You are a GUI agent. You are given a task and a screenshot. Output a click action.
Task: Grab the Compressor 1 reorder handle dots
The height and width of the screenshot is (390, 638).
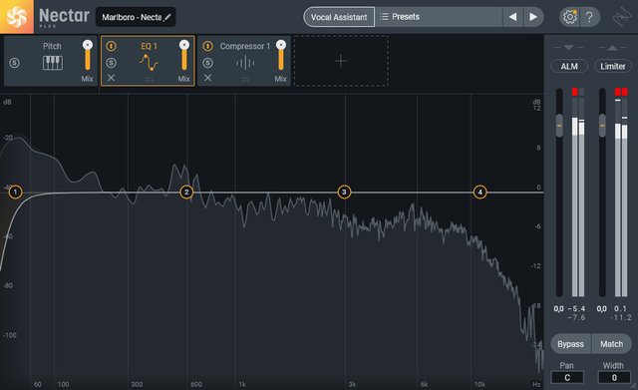246,79
